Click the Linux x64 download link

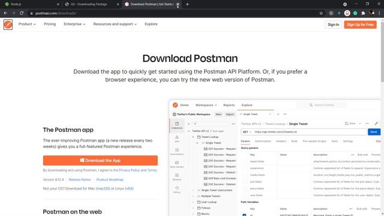(129, 188)
